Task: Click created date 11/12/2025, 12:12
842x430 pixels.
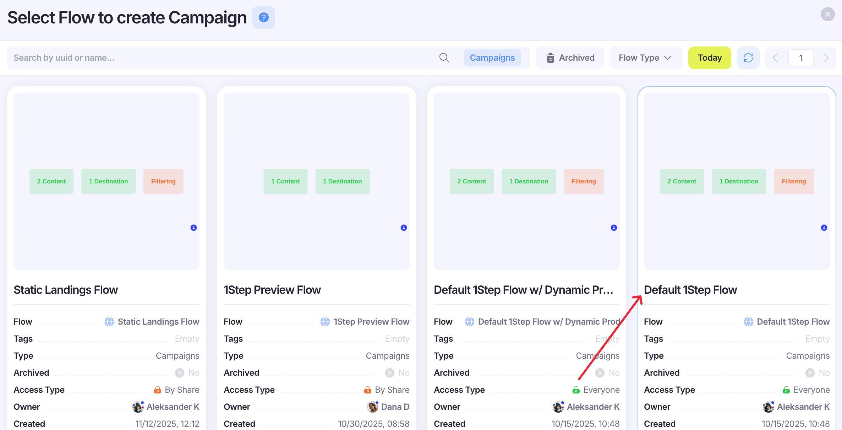Action: pos(167,424)
